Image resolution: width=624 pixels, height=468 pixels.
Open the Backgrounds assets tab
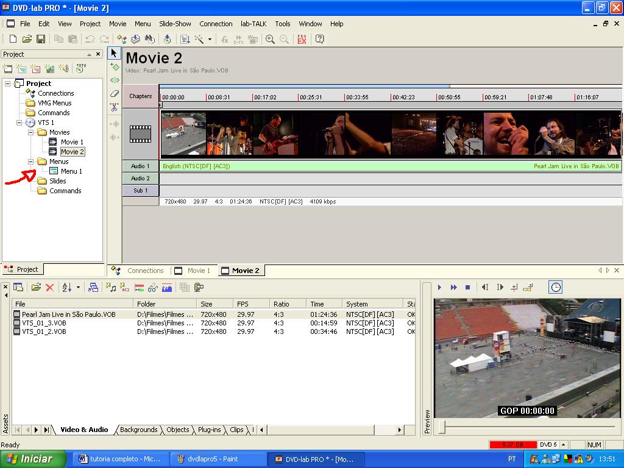click(138, 430)
